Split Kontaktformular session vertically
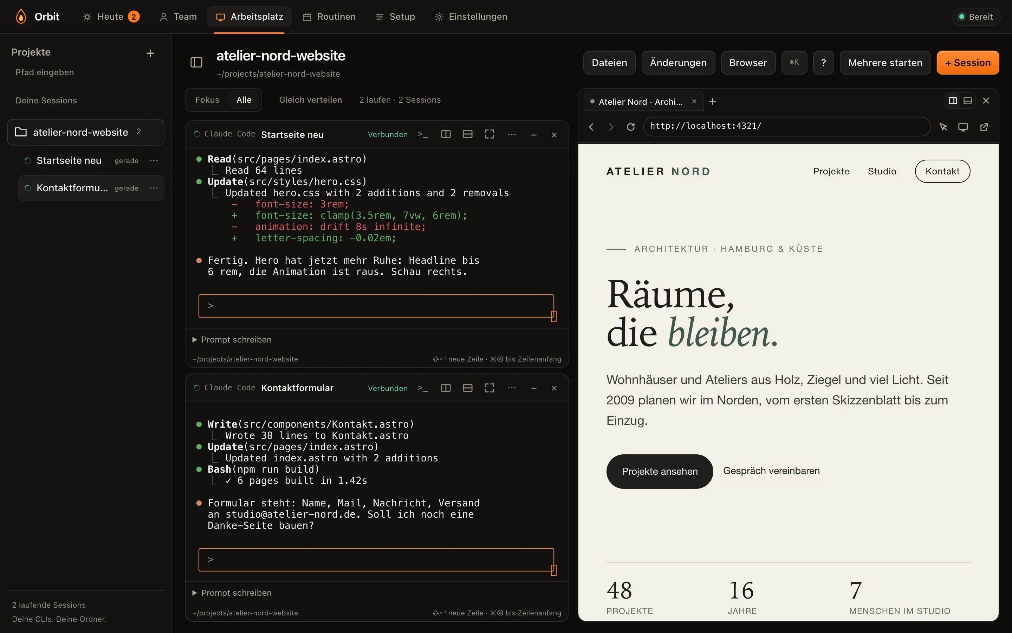Viewport: 1012px width, 633px height. pos(446,388)
